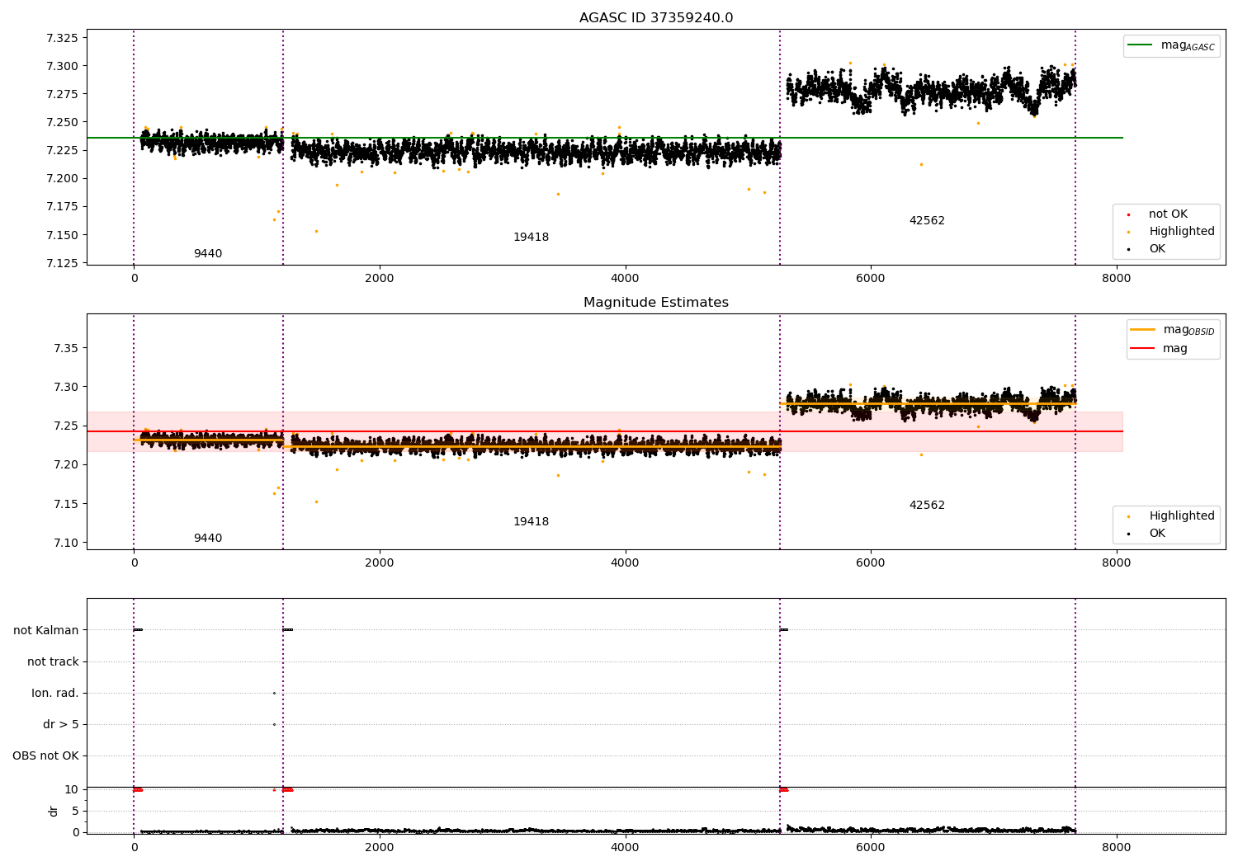
Task: Click the 7.35 tick in Magnitude Estimates
Action: click(66, 348)
